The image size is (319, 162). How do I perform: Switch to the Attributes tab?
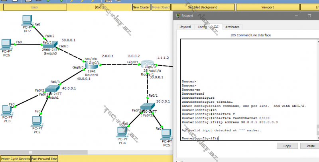pos(232,27)
